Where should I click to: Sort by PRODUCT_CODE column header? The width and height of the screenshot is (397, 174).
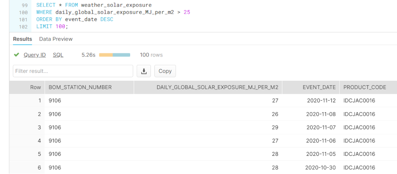pyautogui.click(x=368, y=87)
